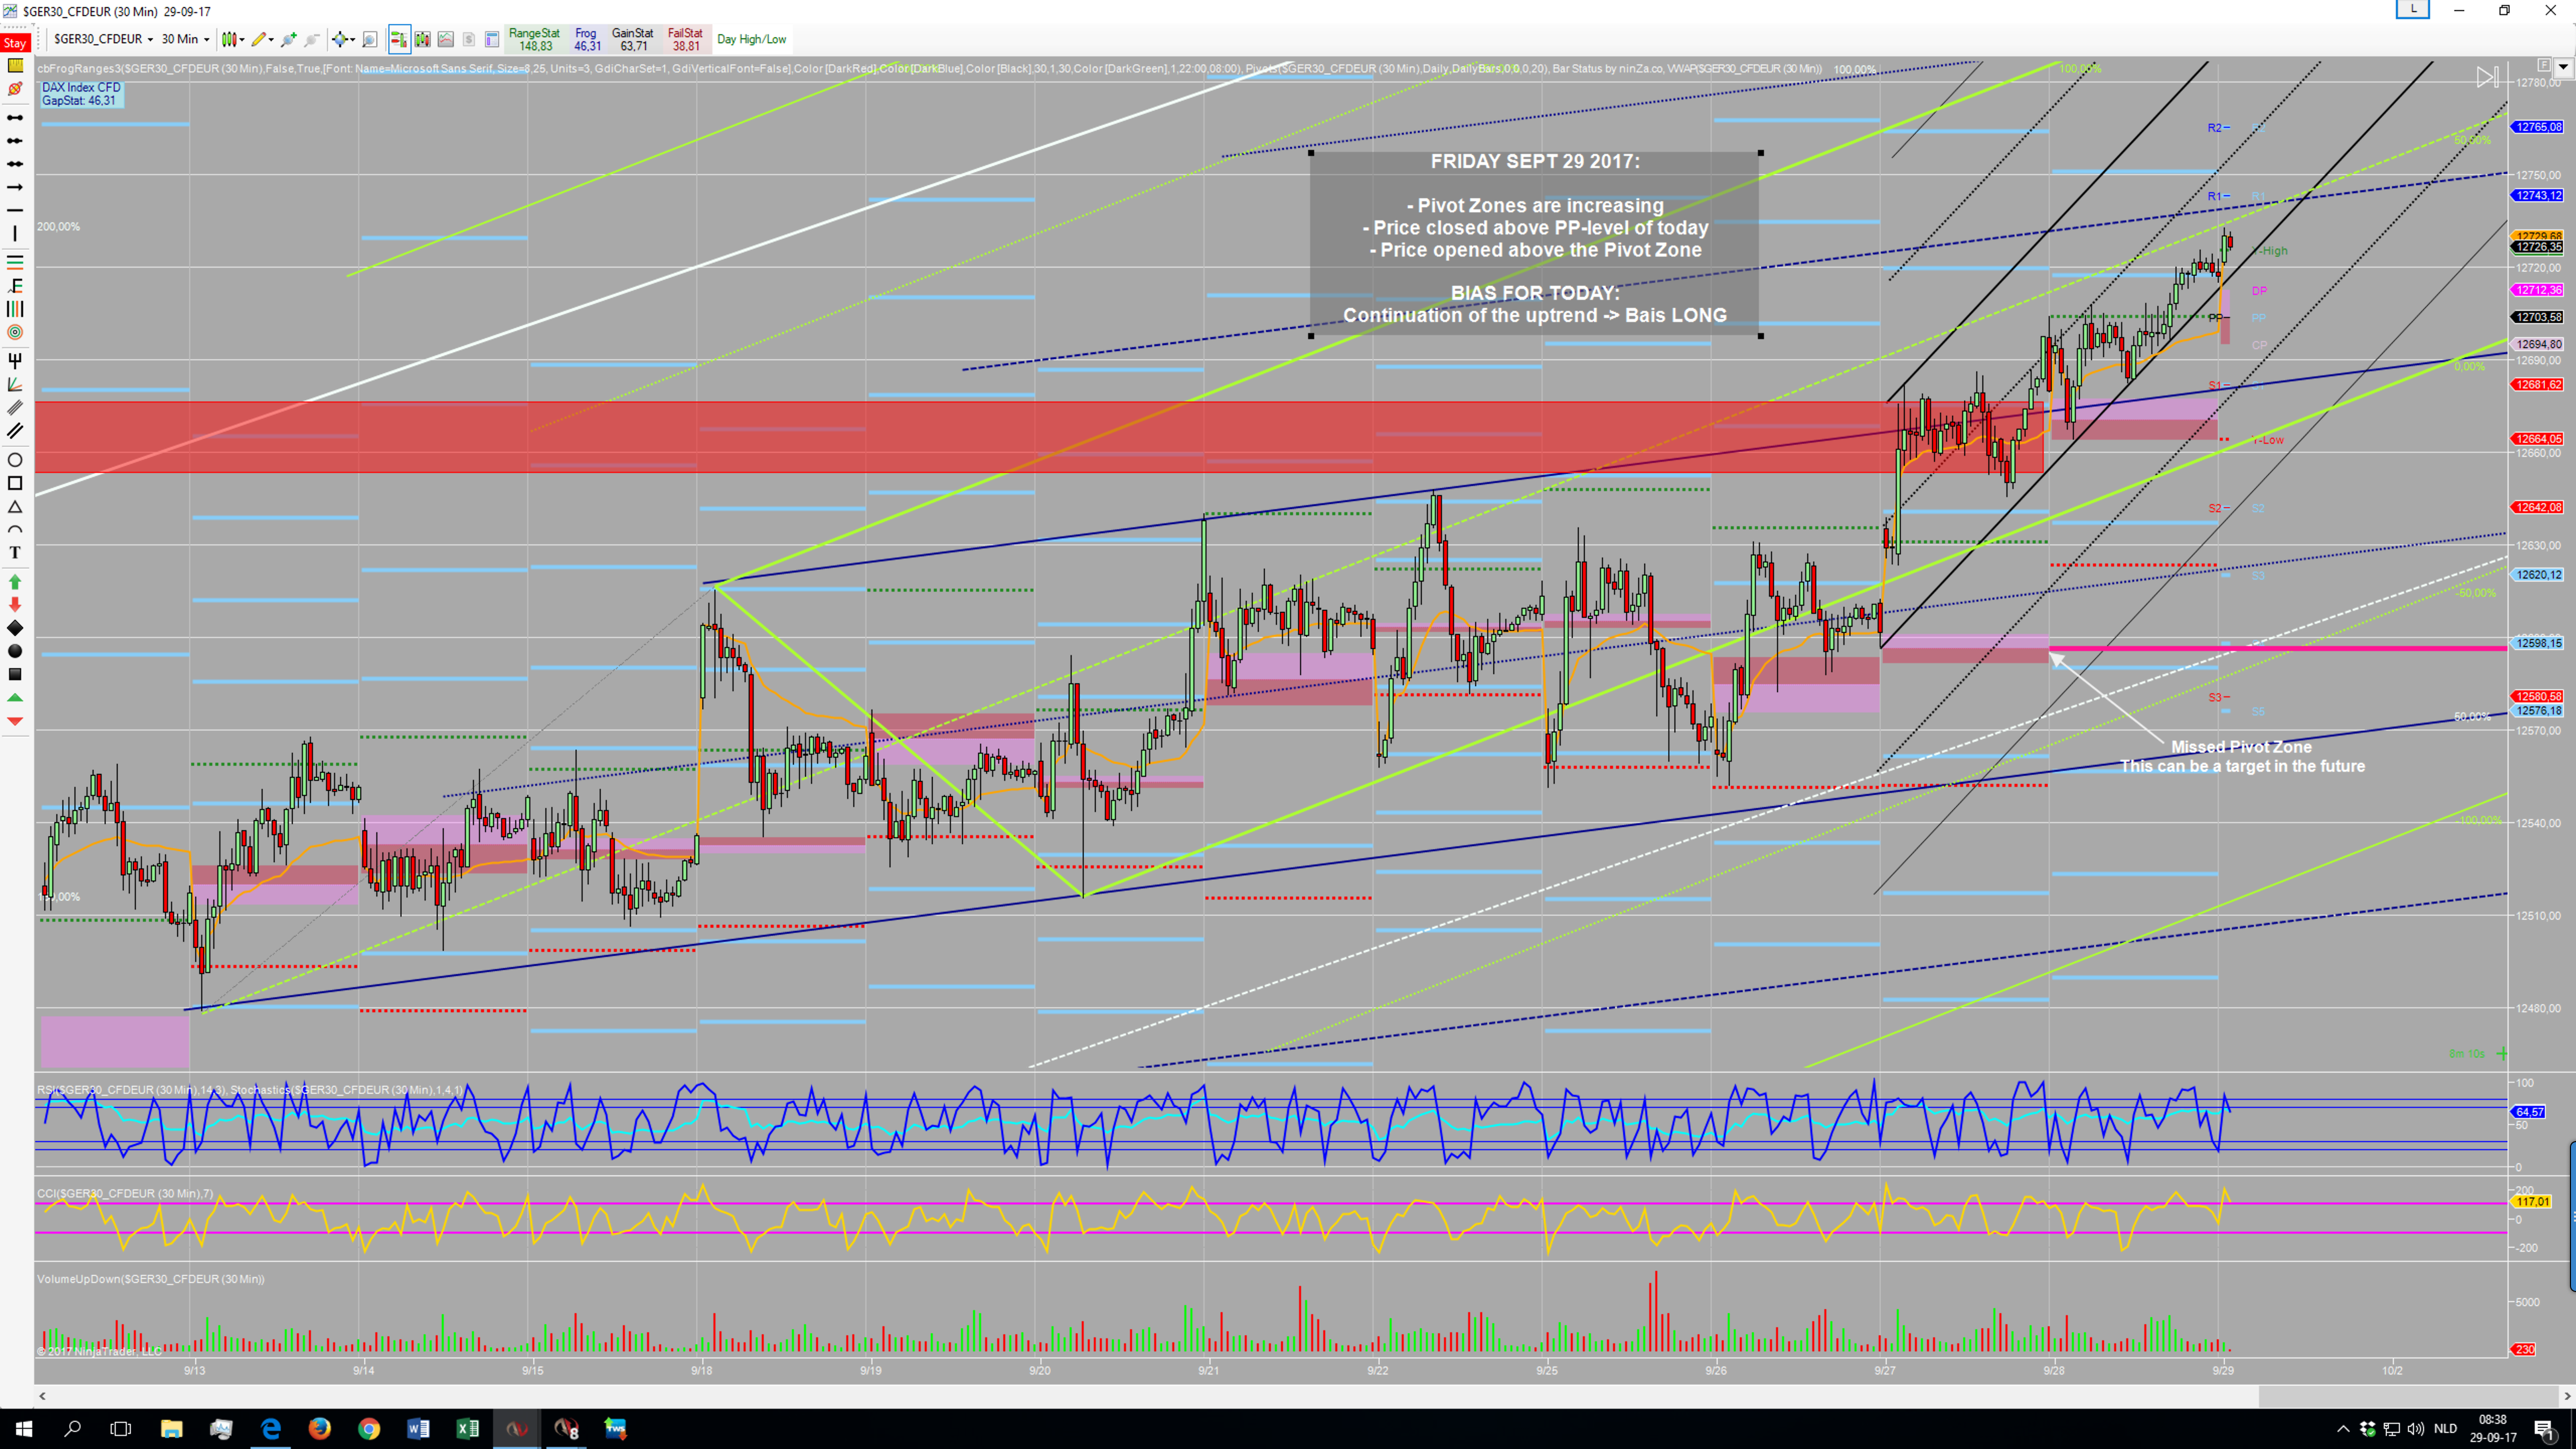Screen dimensions: 2576x1449
Task: Click the volume icon in system tray
Action: [2416, 1428]
